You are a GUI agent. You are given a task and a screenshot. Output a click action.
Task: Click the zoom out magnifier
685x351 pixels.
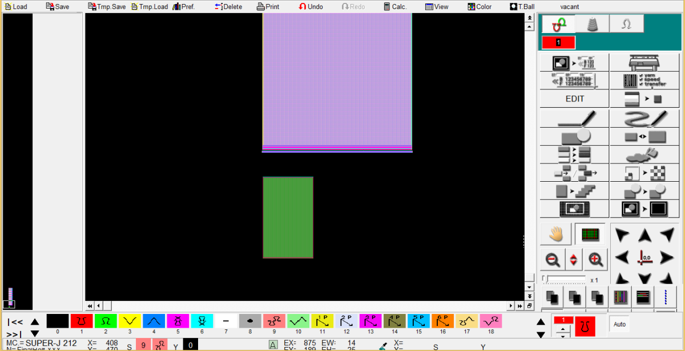(552, 260)
